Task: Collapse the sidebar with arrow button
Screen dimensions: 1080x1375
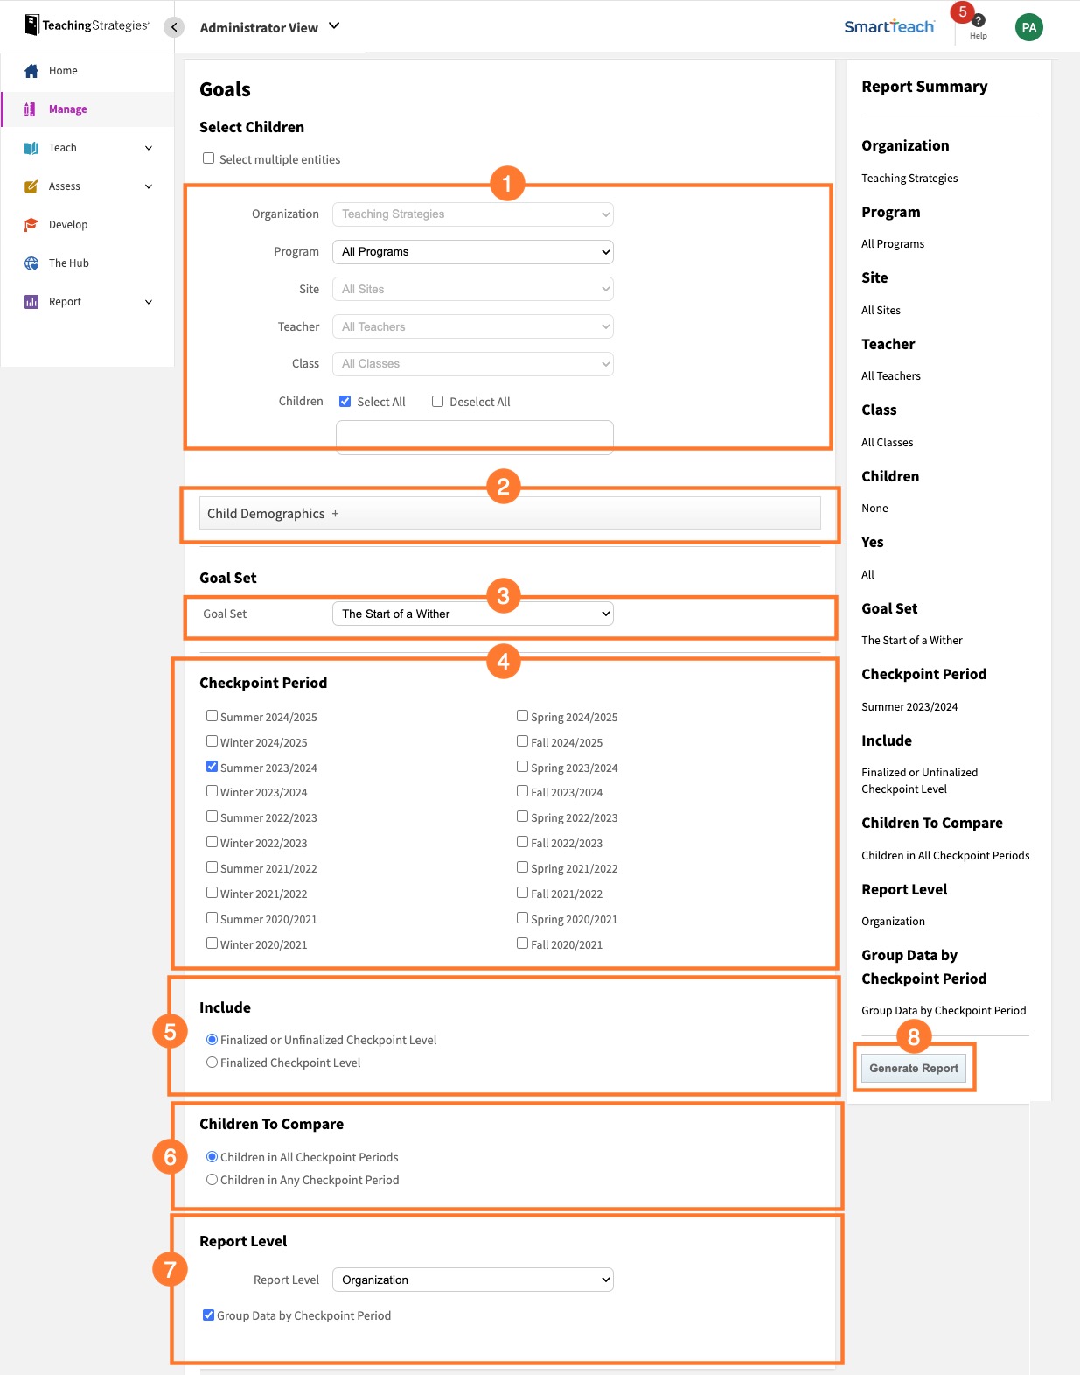Action: (174, 27)
